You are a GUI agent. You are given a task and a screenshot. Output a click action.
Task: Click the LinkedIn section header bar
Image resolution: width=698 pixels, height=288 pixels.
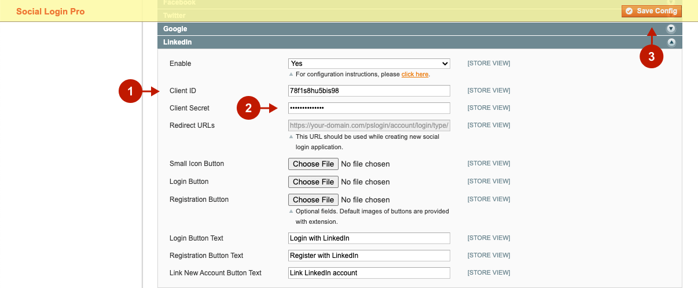point(405,42)
